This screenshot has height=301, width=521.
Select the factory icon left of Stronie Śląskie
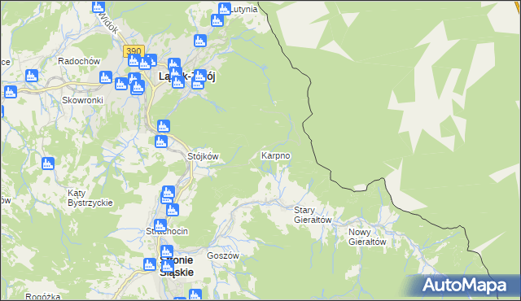[x=150, y=264]
